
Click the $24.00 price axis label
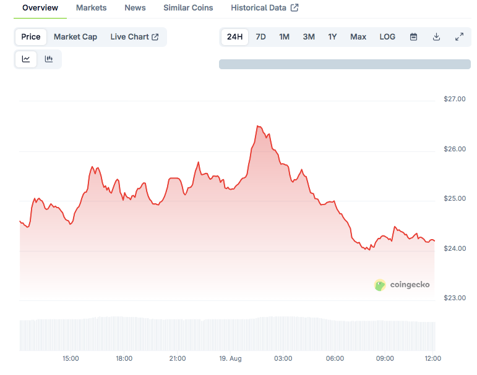(x=455, y=248)
